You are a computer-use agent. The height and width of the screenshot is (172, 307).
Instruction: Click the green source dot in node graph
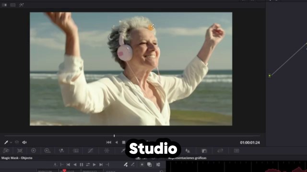tap(270, 75)
